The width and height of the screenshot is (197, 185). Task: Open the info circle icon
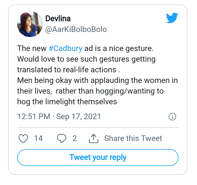coord(172,117)
